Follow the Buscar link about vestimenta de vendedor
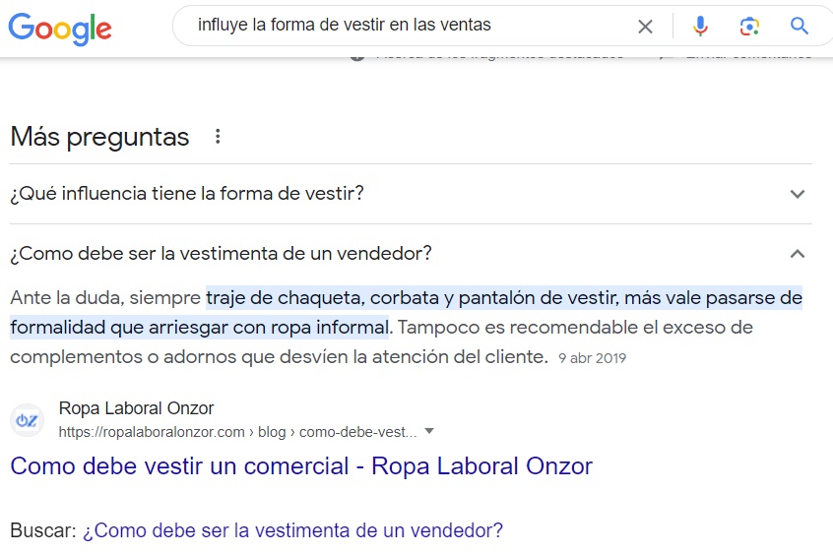The width and height of the screenshot is (833, 554). 292,530
